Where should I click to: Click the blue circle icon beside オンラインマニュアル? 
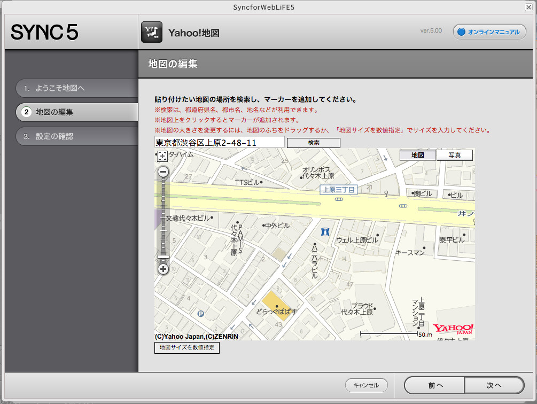pos(460,32)
